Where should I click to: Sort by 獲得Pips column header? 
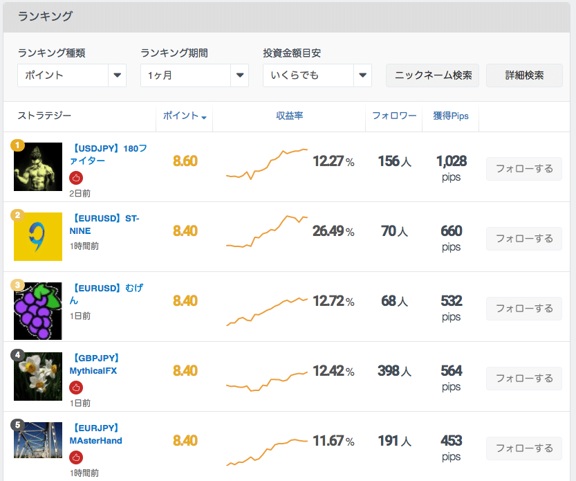(x=451, y=116)
